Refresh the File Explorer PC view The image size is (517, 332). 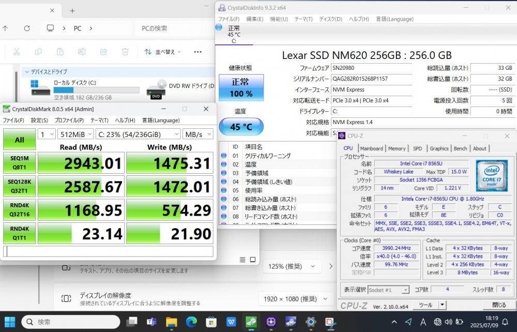[27, 28]
